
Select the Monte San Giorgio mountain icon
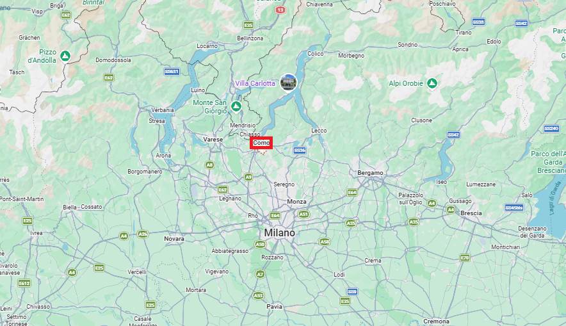[236, 106]
